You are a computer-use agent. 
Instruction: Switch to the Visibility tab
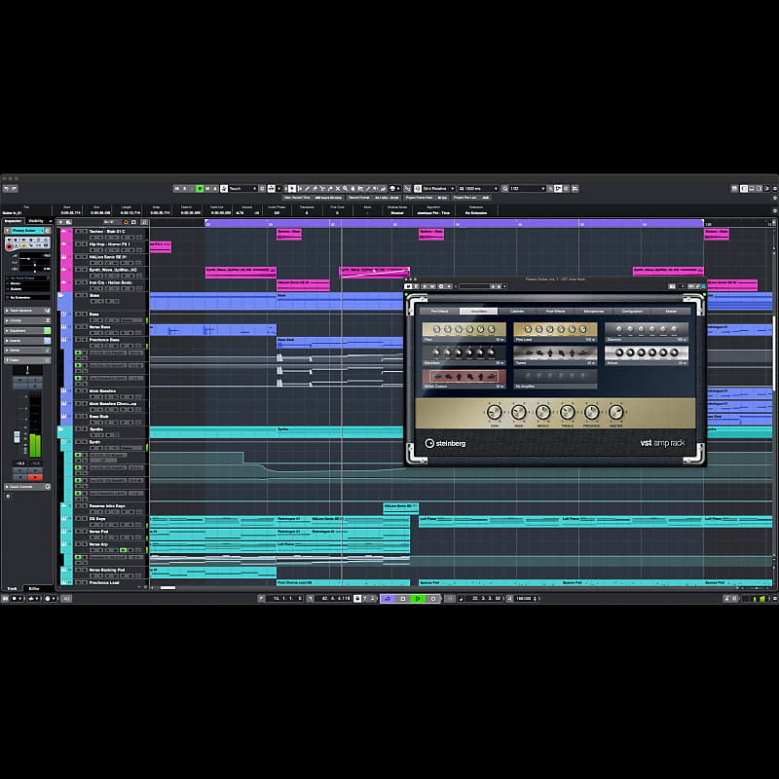click(36, 221)
